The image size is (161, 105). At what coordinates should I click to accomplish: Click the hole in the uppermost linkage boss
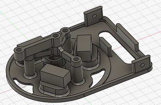pyautogui.click(x=65, y=31)
